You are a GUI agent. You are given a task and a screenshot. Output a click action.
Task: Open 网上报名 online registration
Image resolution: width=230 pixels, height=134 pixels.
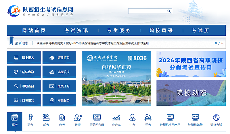tap(24, 58)
